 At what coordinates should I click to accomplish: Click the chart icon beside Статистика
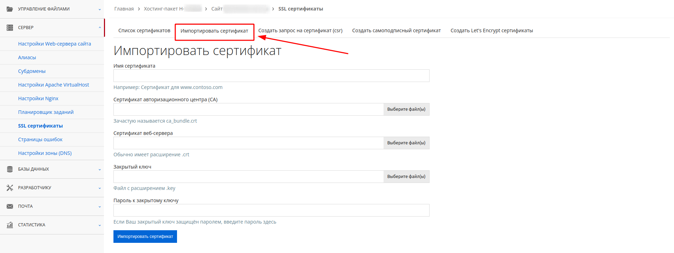coord(10,225)
